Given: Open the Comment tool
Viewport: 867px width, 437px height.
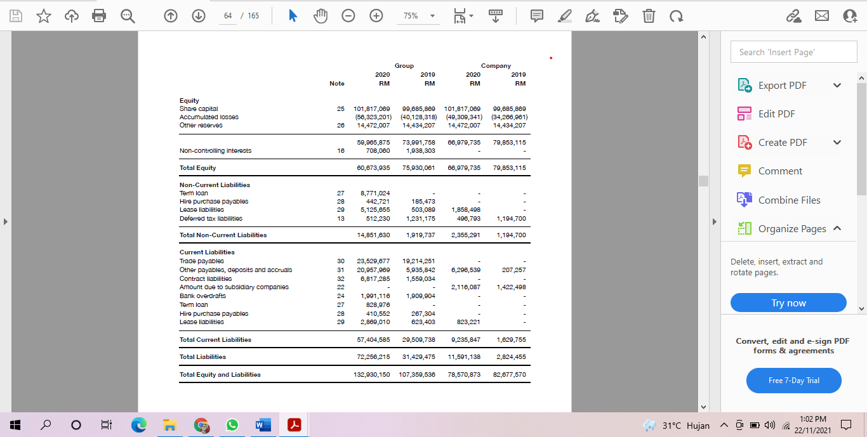Looking at the screenshot, I should 769,171.
